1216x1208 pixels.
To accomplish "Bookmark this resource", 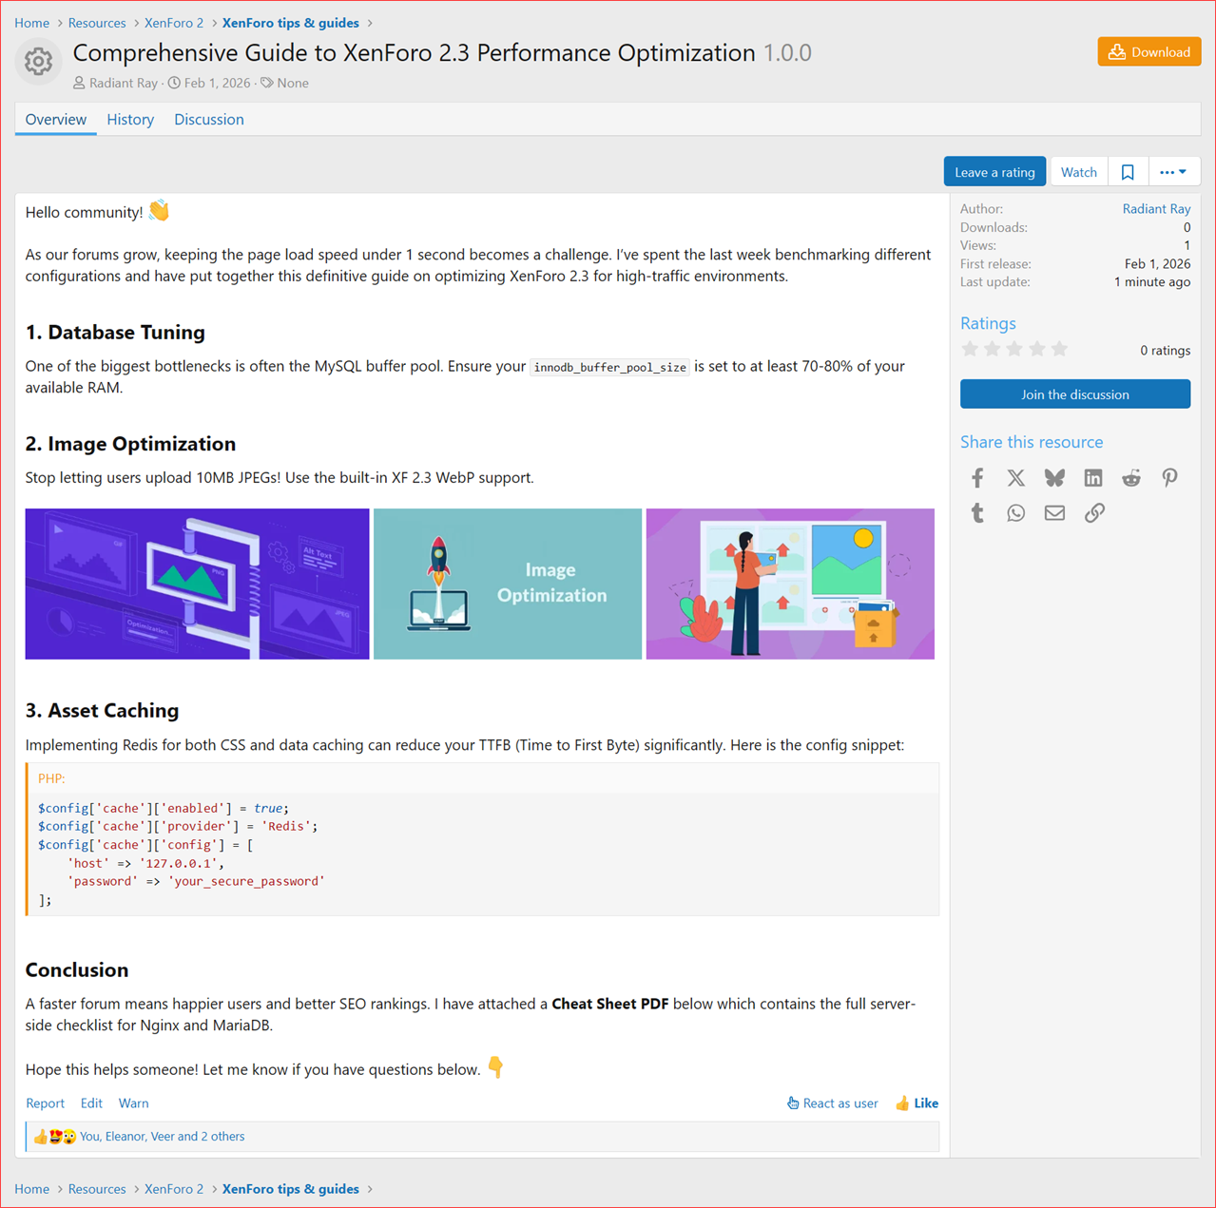I will pyautogui.click(x=1128, y=172).
